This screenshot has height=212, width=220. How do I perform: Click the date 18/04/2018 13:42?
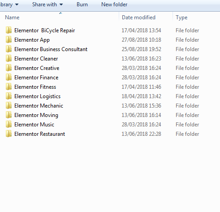141,96
